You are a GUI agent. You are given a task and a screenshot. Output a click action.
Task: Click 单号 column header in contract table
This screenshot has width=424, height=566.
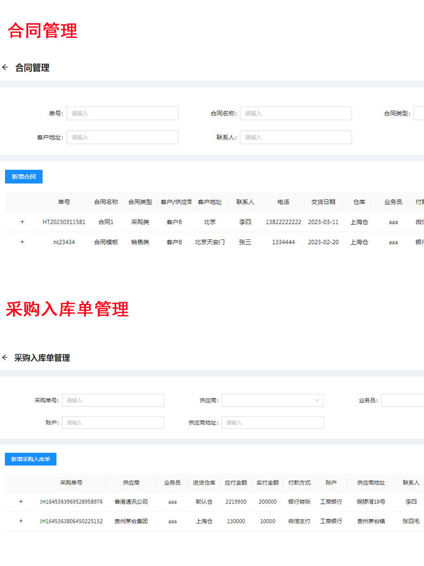[64, 202]
